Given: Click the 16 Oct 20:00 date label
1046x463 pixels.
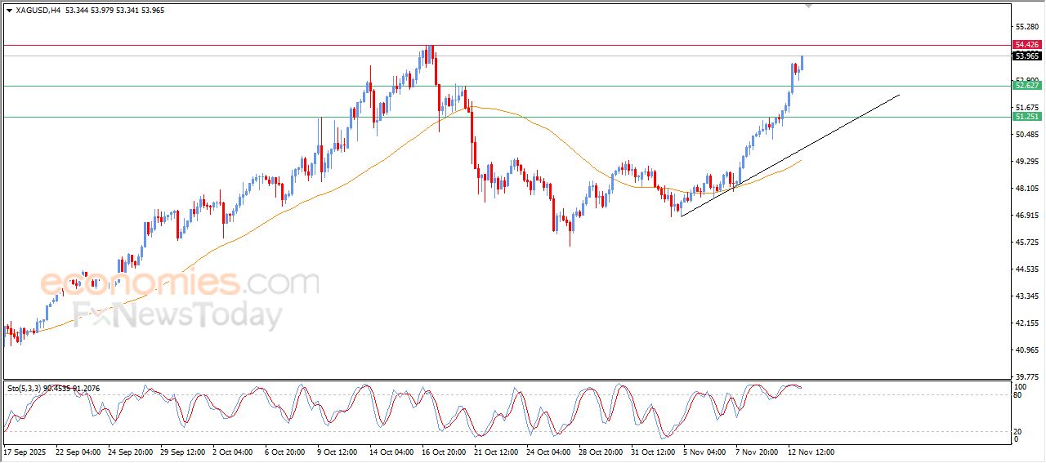Looking at the screenshot, I should (x=444, y=452).
